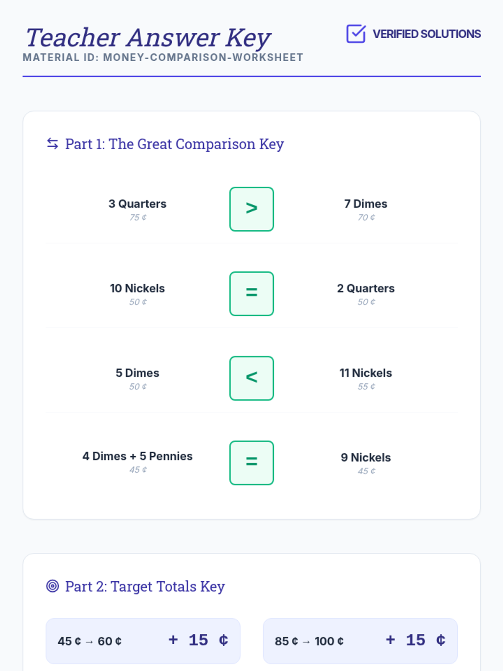Click the 11 Nickels label

point(366,373)
